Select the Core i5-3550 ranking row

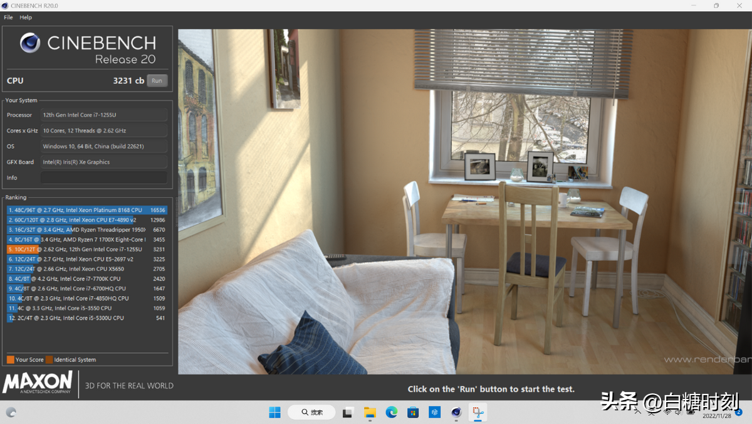coord(87,308)
